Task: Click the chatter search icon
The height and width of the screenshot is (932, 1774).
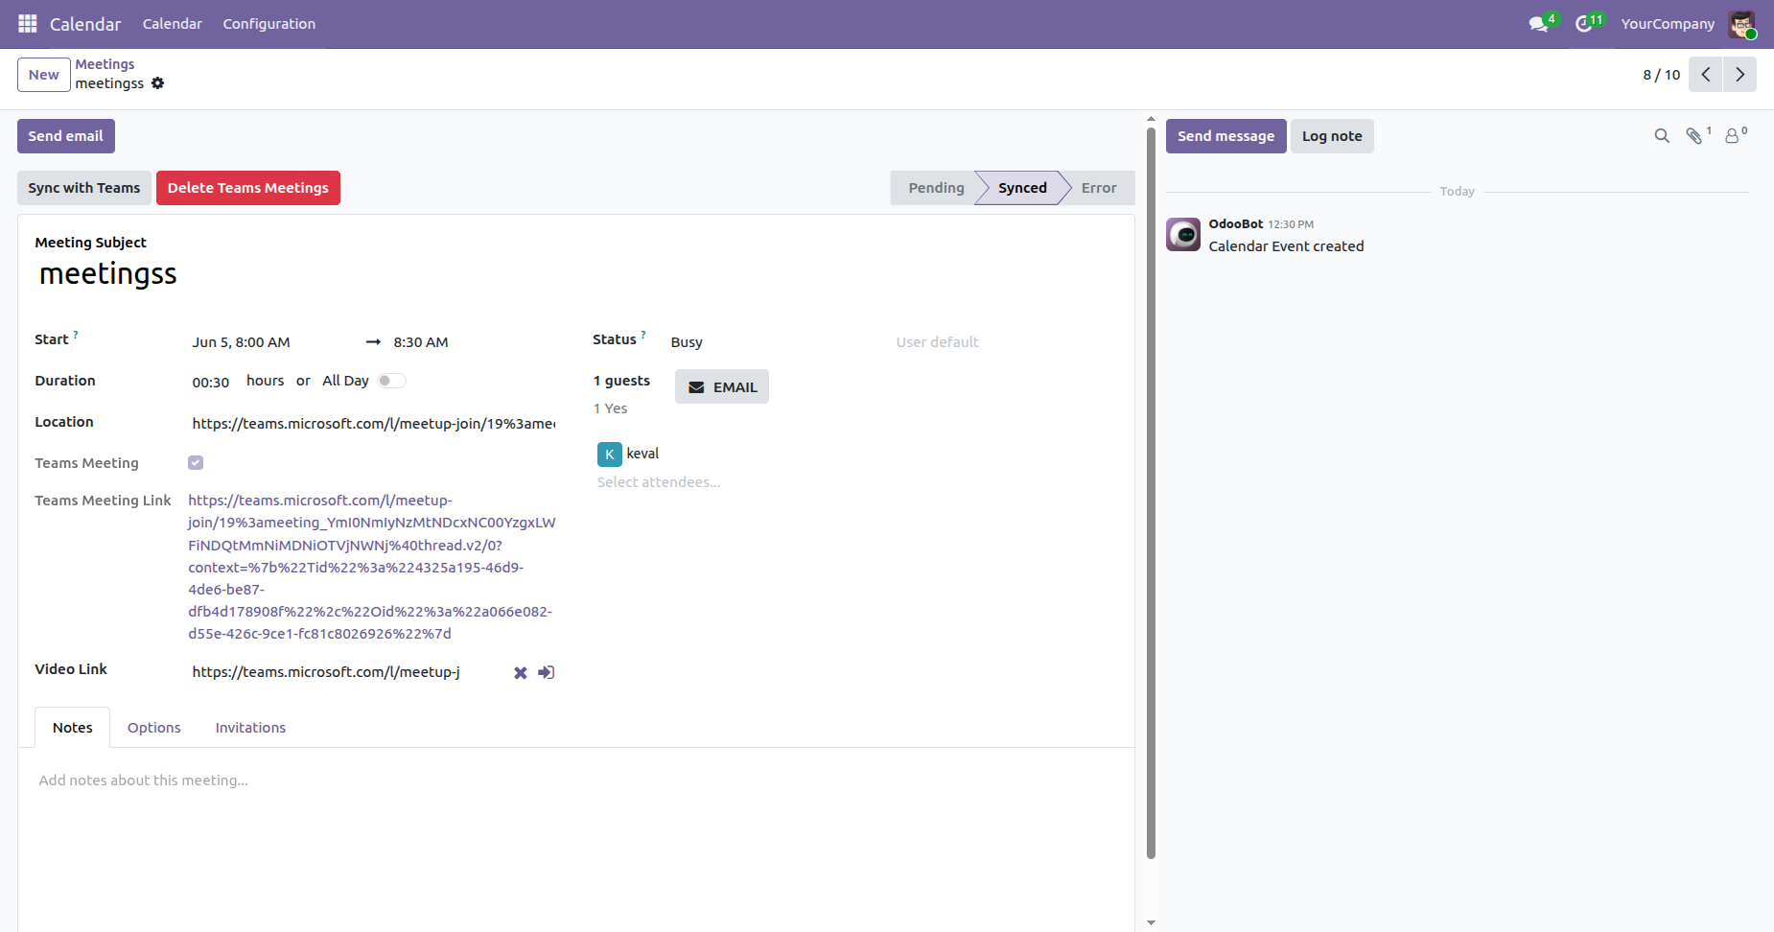Action: pyautogui.click(x=1662, y=136)
